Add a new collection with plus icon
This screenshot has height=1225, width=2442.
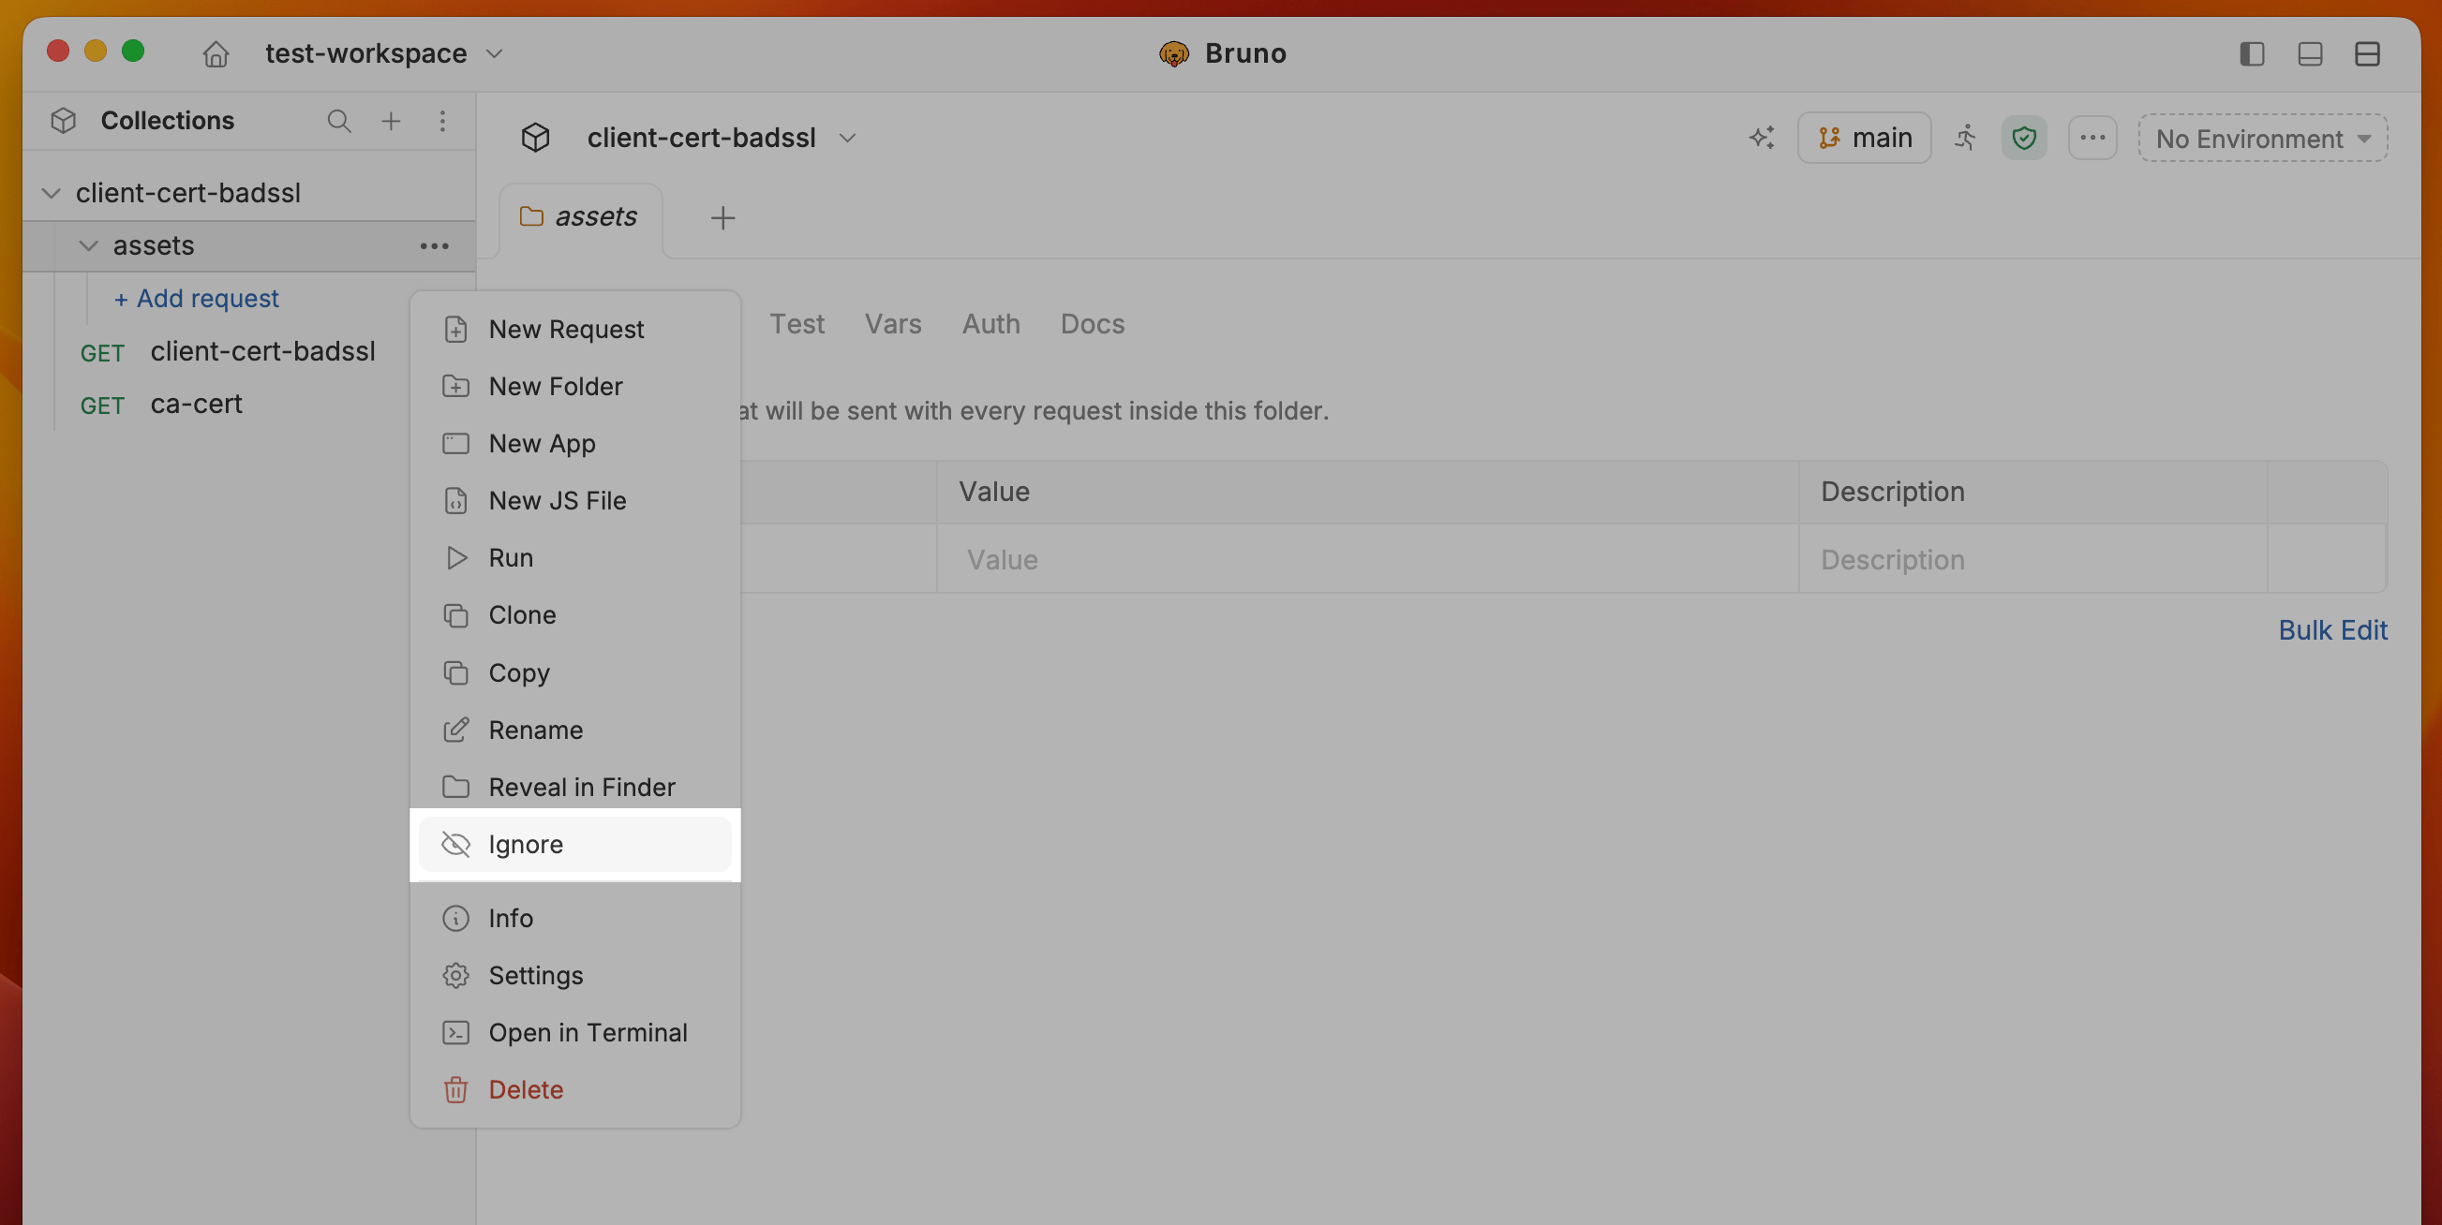391,121
